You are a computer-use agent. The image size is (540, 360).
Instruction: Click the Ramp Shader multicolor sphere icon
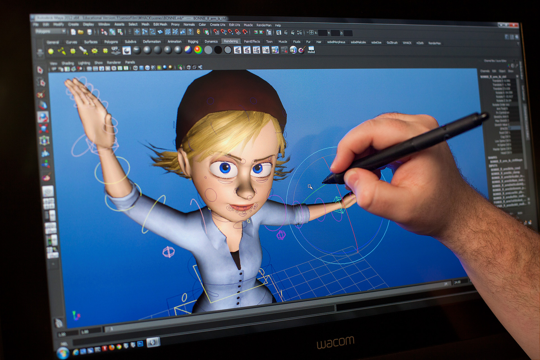coord(188,50)
